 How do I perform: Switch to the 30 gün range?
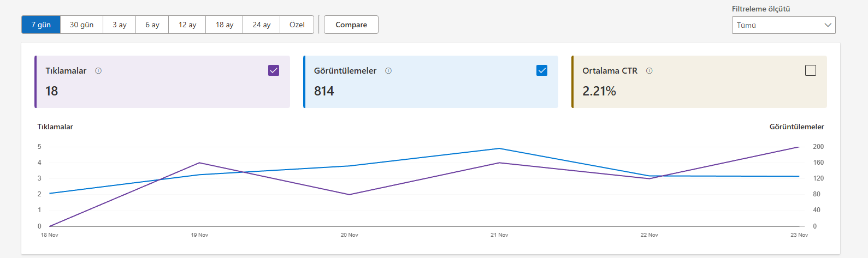click(82, 25)
